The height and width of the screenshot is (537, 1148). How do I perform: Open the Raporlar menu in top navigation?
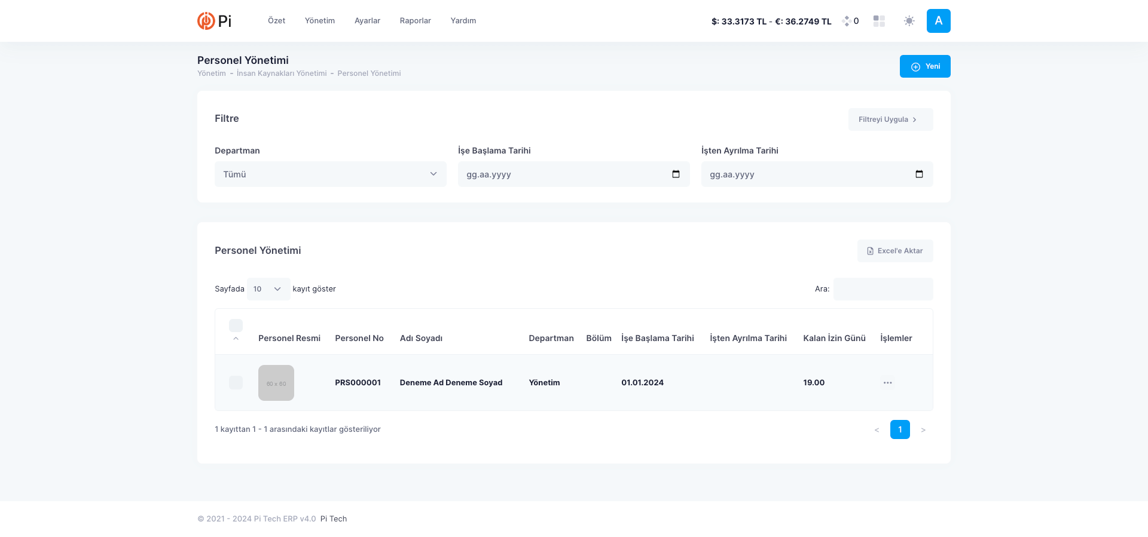tap(415, 21)
